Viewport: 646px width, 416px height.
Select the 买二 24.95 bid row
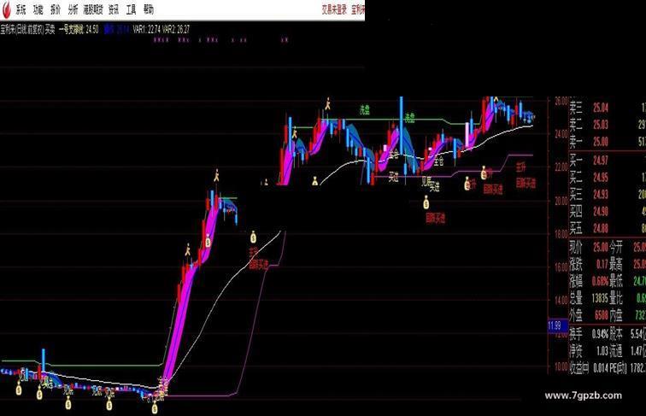coord(608,177)
